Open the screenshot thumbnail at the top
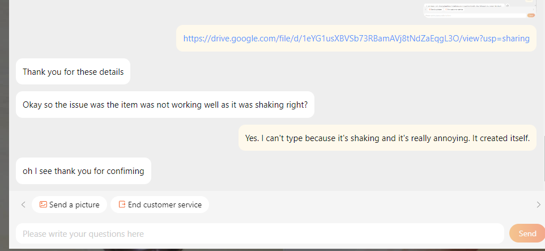Image resolution: width=545 pixels, height=251 pixels. tap(479, 10)
